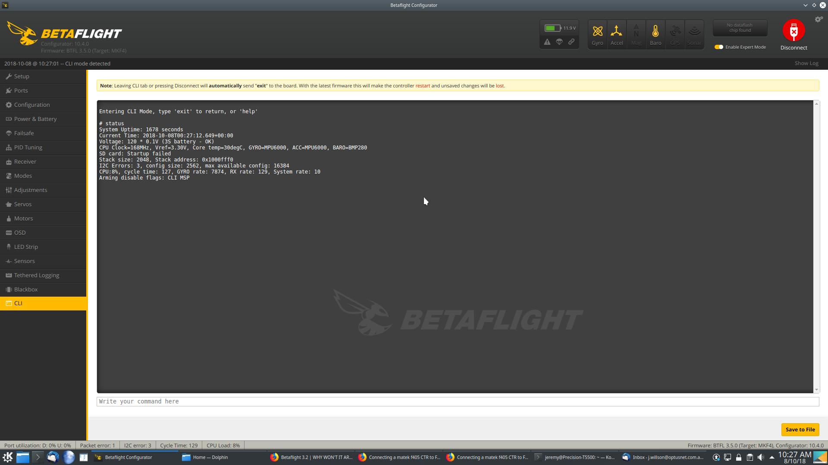
Task: Click the link status chain icon
Action: (571, 42)
